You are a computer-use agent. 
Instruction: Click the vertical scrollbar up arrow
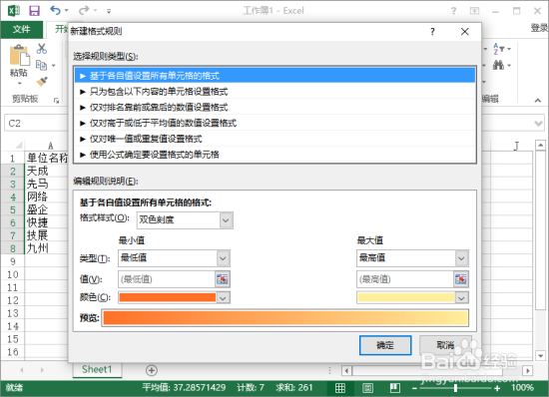(x=540, y=145)
